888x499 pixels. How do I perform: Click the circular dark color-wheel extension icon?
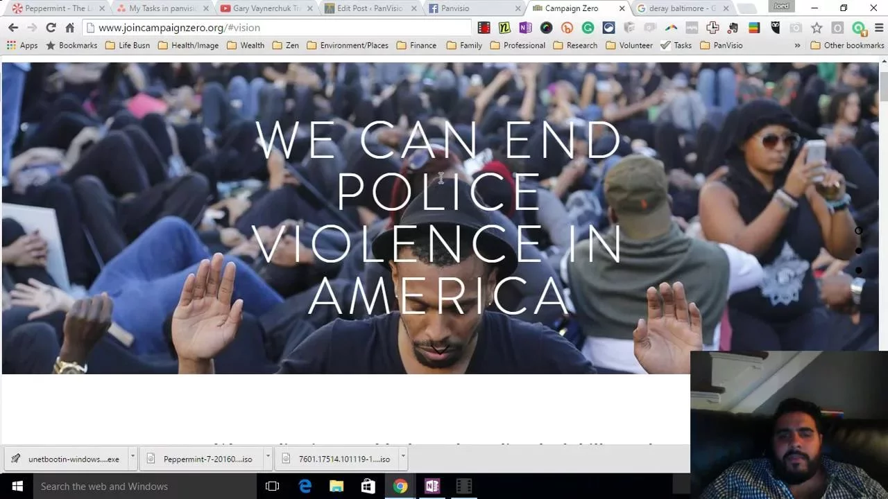[546, 28]
